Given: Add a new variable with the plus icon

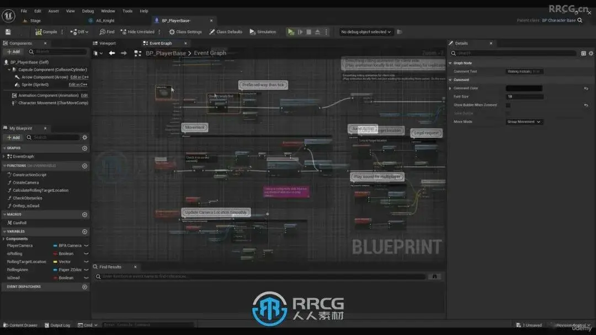Looking at the screenshot, I should click(x=85, y=231).
